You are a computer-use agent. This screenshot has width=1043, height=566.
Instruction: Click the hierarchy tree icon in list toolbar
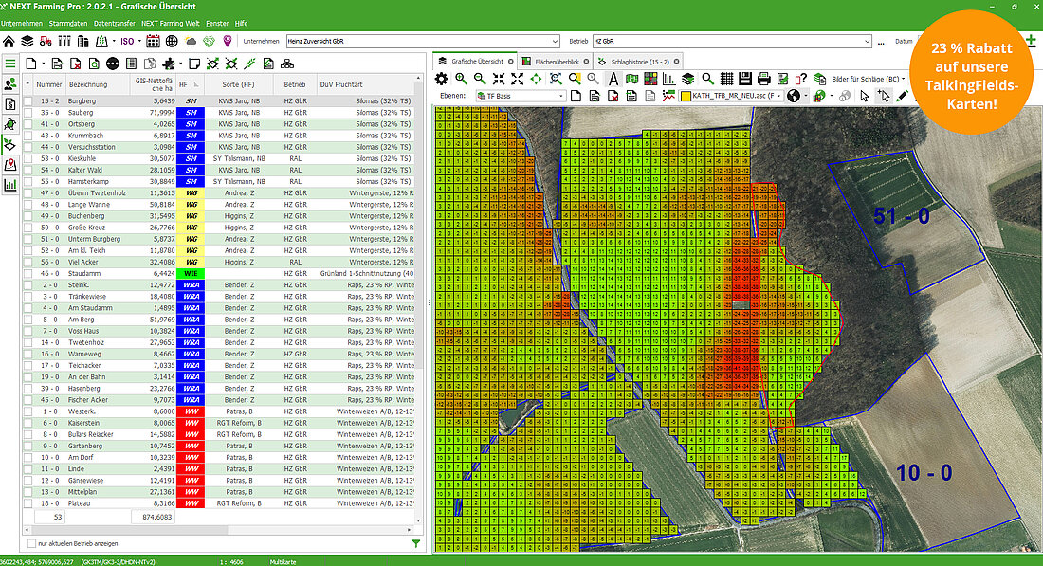286,64
